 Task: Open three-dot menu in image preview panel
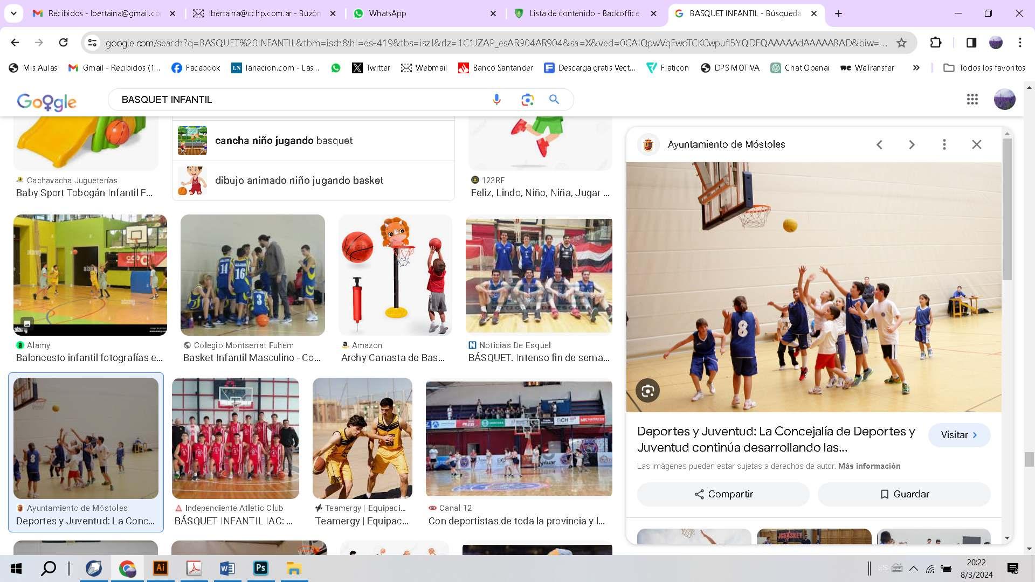[944, 144]
